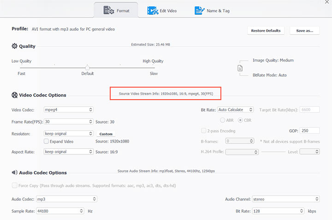The width and height of the screenshot is (332, 220).
Task: Enable the Expand Video checkbox
Action: (x=46, y=141)
